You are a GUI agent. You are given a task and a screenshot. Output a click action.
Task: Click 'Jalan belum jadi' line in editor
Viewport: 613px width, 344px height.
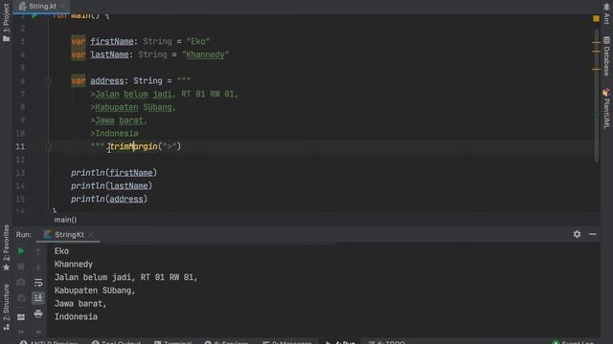tap(164, 94)
